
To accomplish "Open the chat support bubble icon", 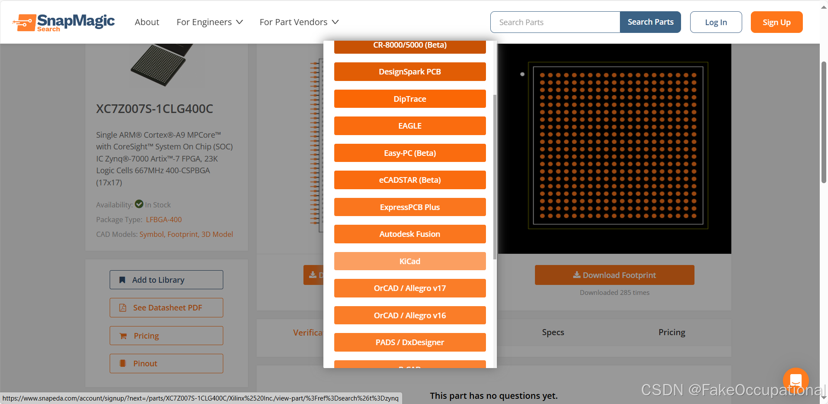I will click(795, 380).
